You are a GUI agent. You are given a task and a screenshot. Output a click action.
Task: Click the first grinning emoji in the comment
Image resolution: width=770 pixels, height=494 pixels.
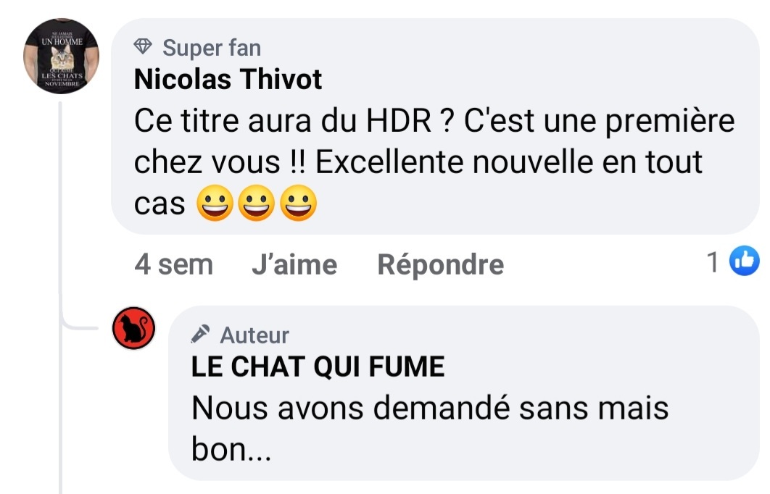[214, 205]
